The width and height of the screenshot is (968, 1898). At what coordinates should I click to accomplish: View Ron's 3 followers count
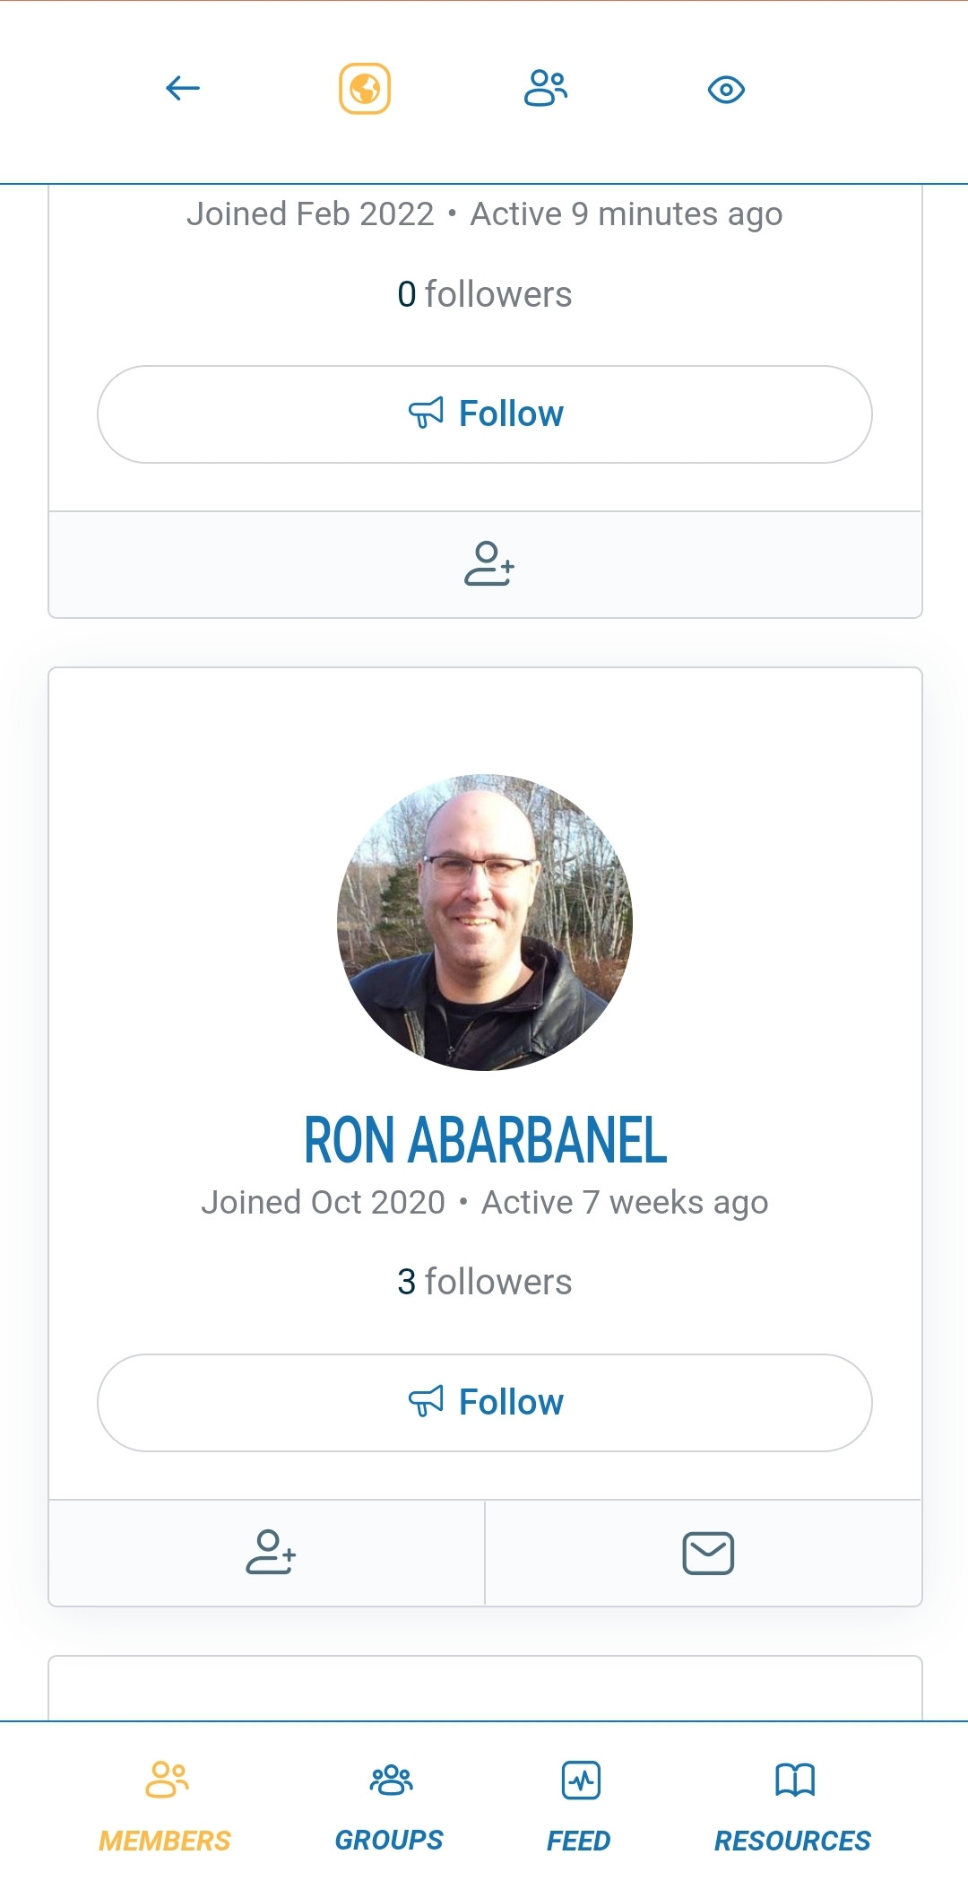485,1282
